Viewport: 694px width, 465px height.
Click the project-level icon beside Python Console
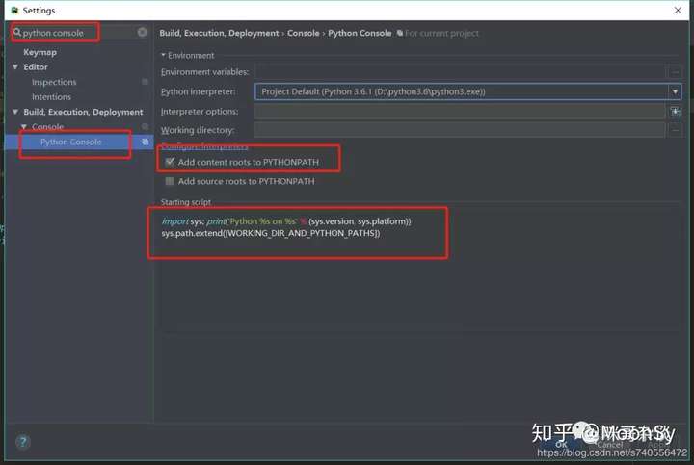tap(145, 142)
